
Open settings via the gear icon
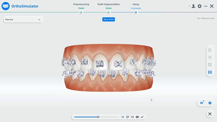pos(200,6)
